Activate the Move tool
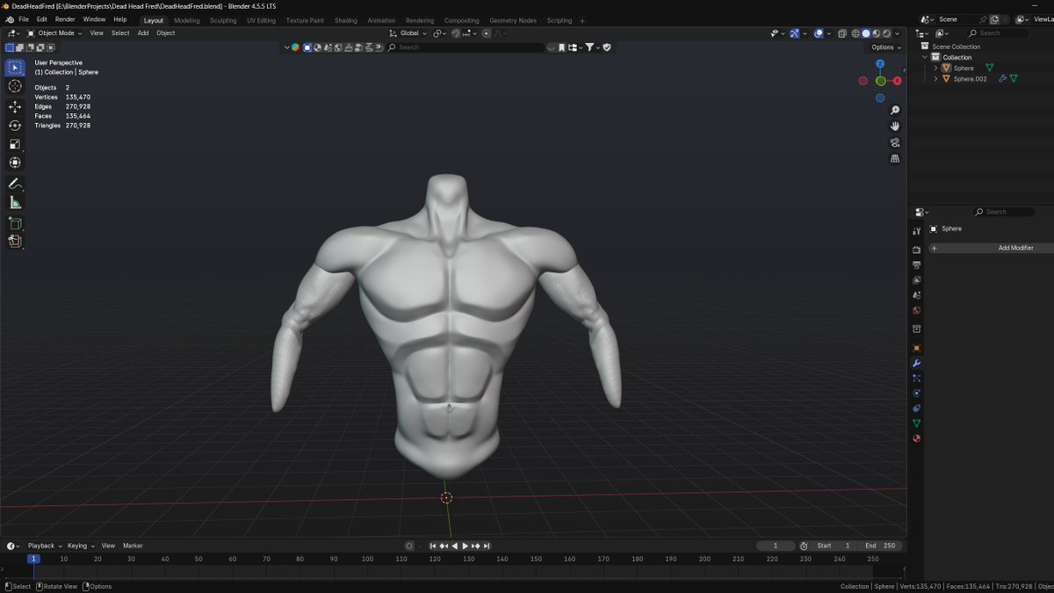Screen dimensions: 1054x593 pos(15,106)
